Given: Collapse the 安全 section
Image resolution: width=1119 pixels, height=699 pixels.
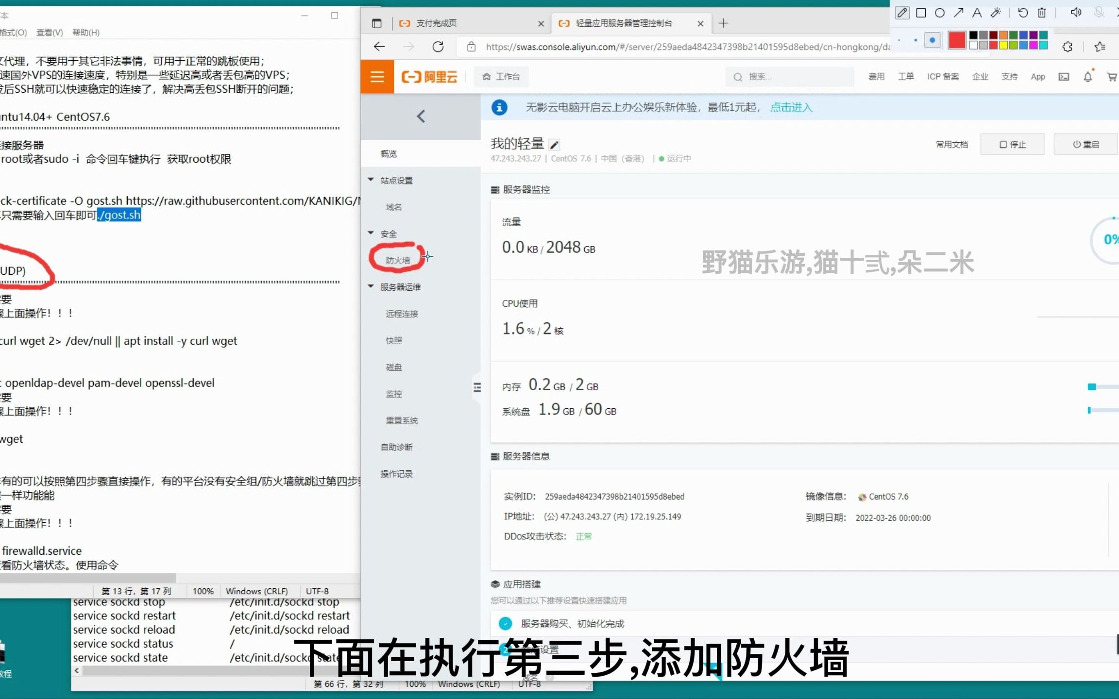Looking at the screenshot, I should click(371, 233).
